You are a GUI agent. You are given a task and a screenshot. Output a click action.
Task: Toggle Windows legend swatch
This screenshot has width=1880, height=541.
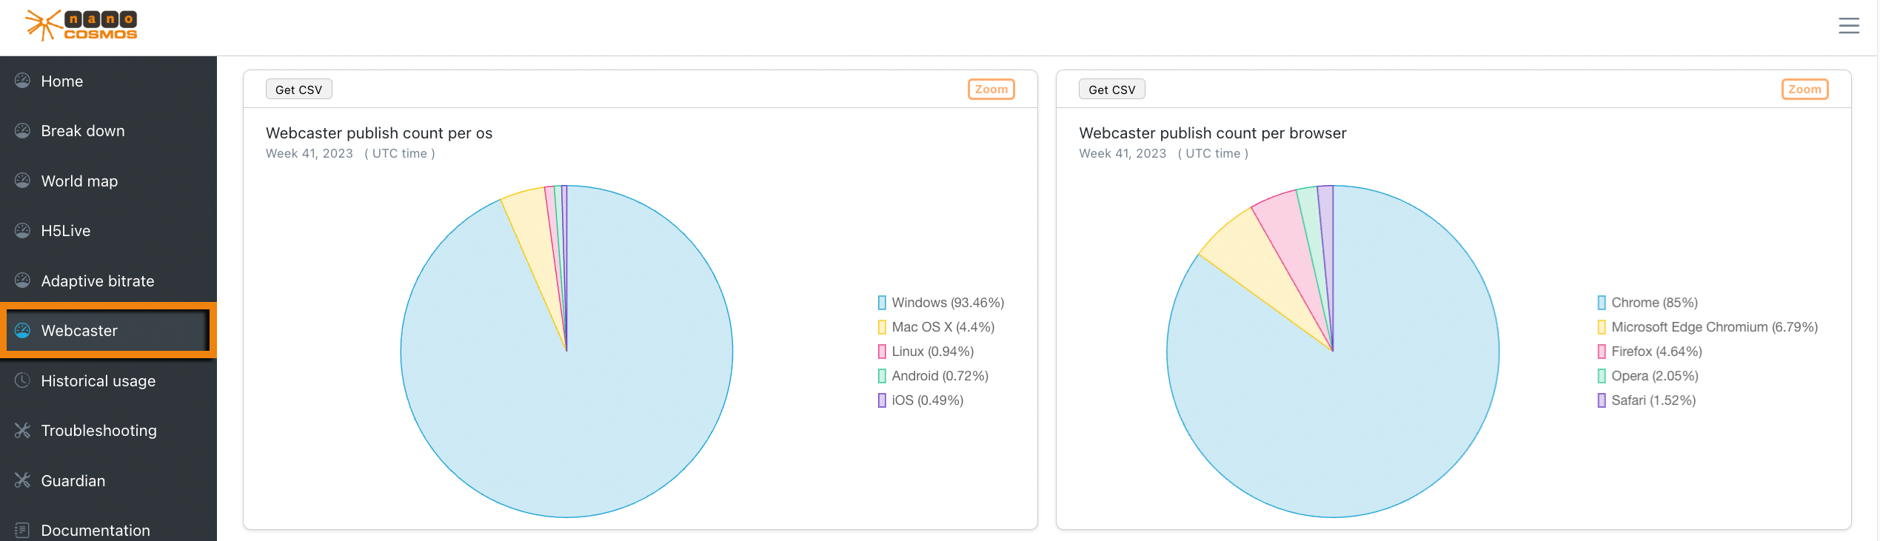coord(882,303)
